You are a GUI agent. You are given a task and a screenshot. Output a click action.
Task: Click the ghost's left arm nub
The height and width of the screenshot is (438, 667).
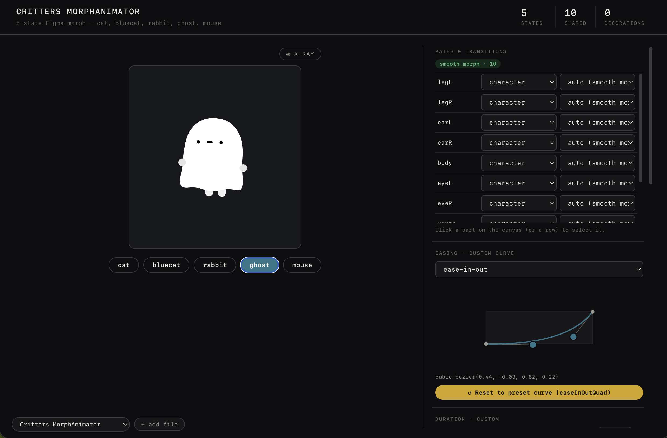tap(182, 162)
